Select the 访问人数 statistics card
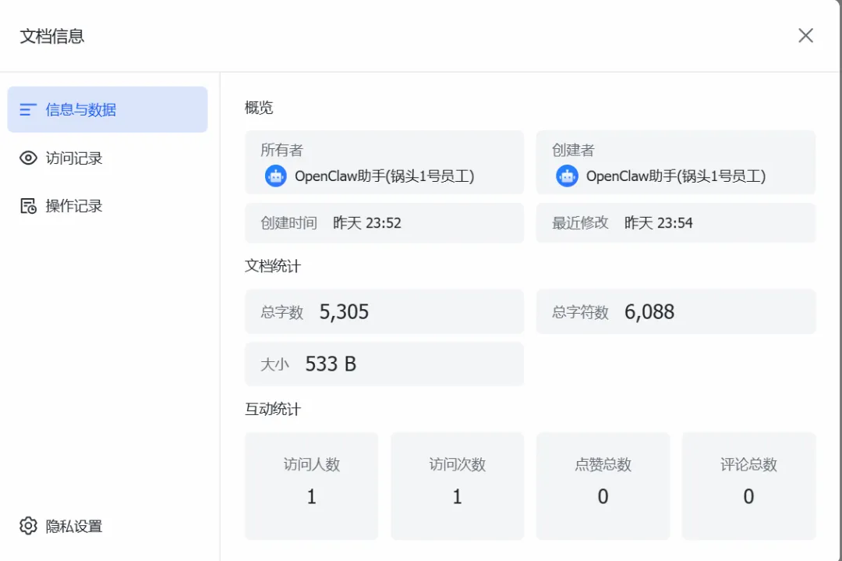Viewport: 842px width, 561px height. pos(311,485)
